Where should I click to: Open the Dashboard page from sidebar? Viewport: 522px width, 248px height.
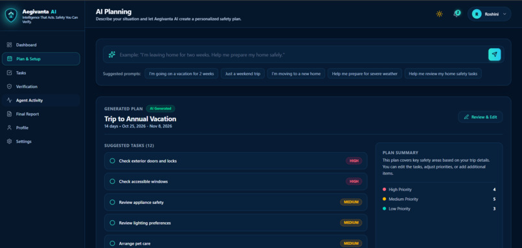(x=41, y=45)
